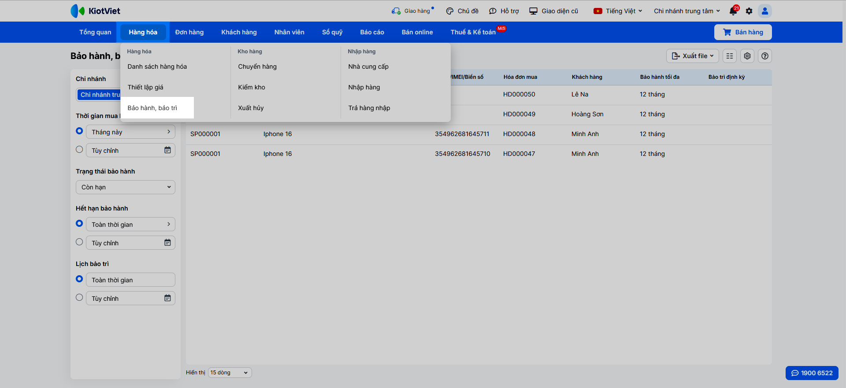This screenshot has height=388, width=846.
Task: Open notifications bell icon
Action: tap(733, 11)
